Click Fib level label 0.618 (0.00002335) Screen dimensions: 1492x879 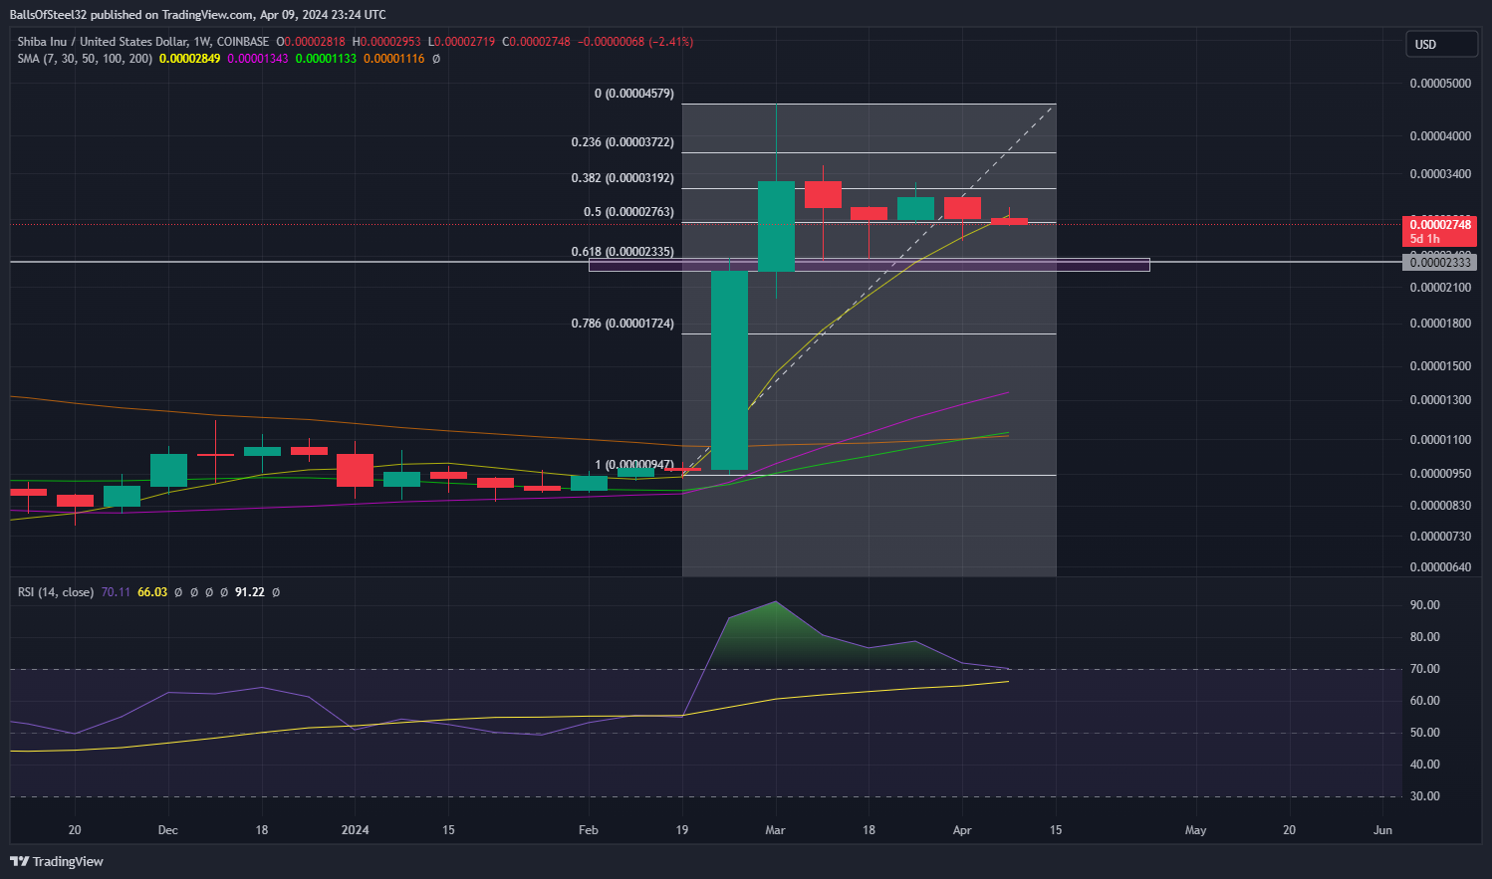[622, 252]
